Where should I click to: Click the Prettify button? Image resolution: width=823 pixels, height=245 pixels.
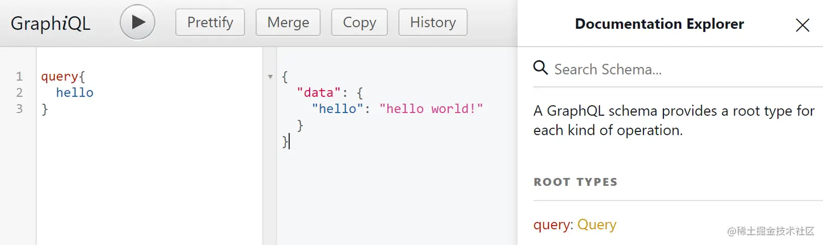pyautogui.click(x=210, y=22)
